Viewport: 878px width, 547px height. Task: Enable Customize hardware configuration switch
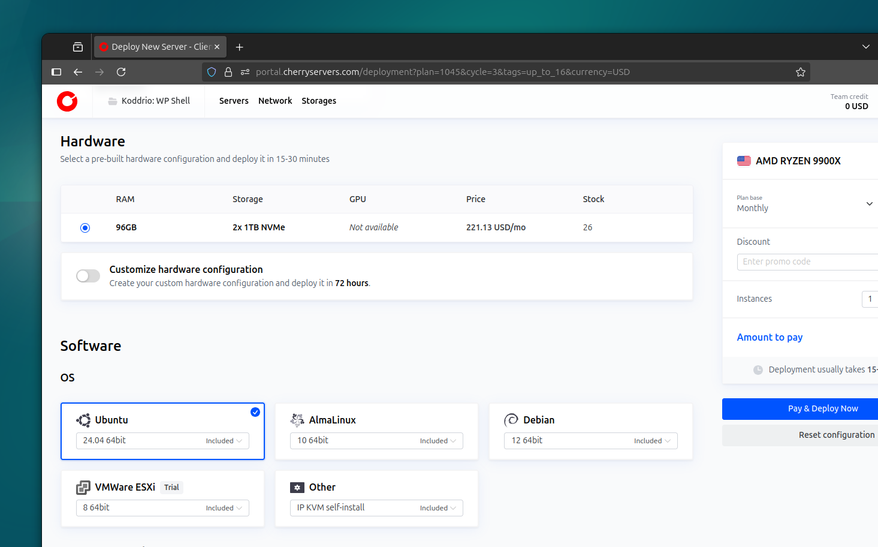88,276
